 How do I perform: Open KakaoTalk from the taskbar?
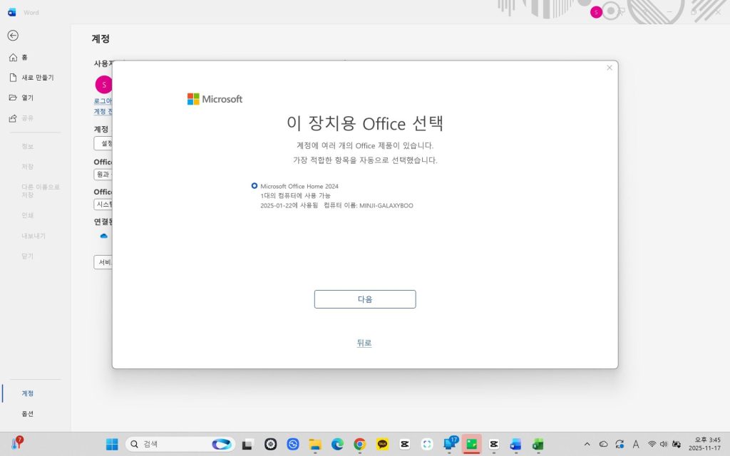point(382,445)
